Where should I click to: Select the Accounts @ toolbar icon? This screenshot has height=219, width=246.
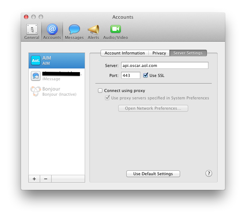click(x=52, y=32)
